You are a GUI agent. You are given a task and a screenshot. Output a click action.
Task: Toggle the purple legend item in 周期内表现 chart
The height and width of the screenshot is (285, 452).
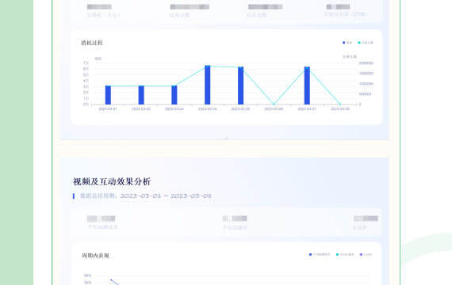(366, 254)
